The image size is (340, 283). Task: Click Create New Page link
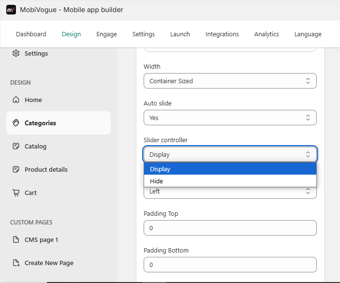pos(49,263)
